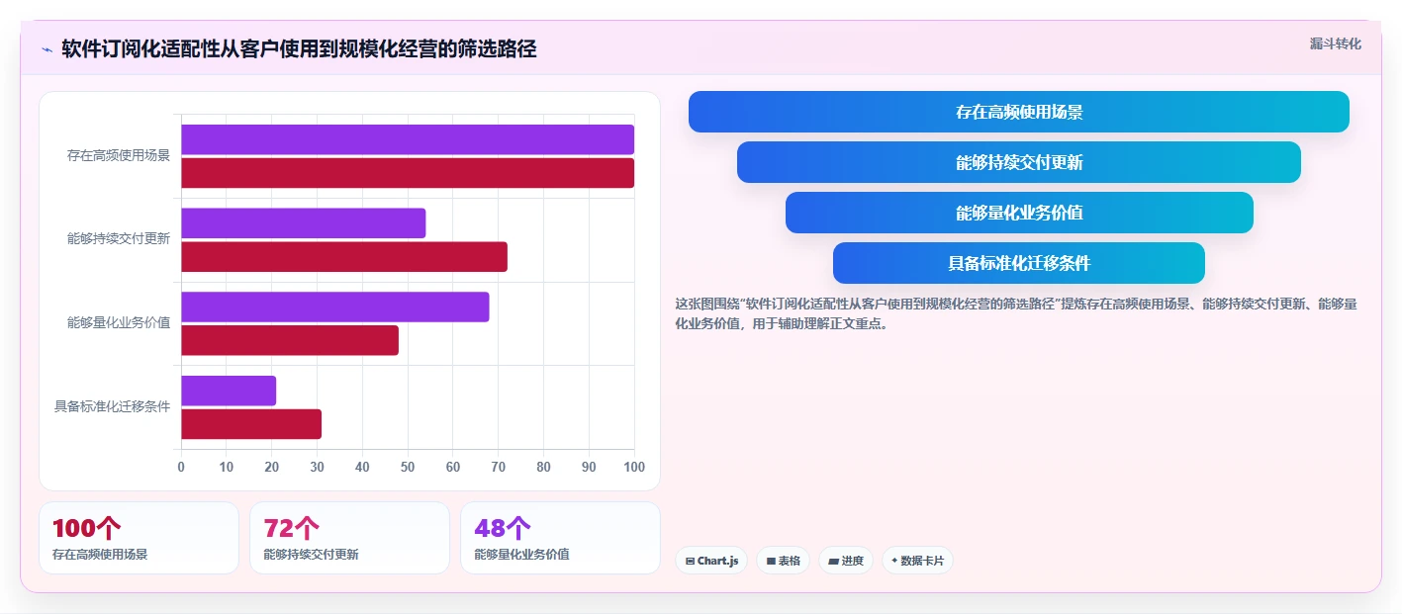1402x614 pixels.
Task: Click the lightning icon beside the title
Action: pyautogui.click(x=47, y=49)
